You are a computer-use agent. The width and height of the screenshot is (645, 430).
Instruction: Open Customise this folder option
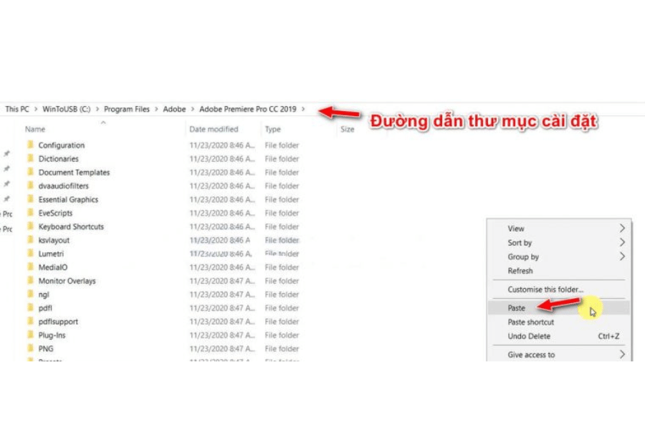(545, 290)
